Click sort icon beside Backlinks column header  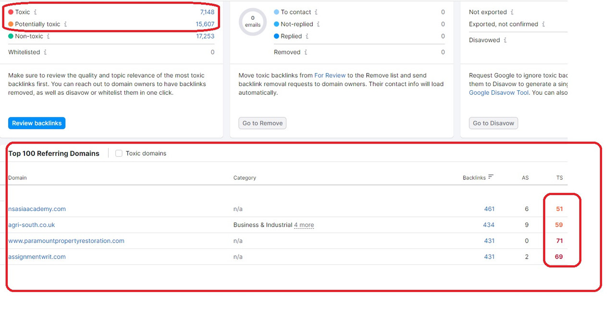pyautogui.click(x=491, y=177)
